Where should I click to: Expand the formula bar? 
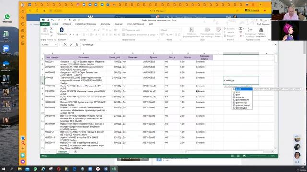[275, 45]
